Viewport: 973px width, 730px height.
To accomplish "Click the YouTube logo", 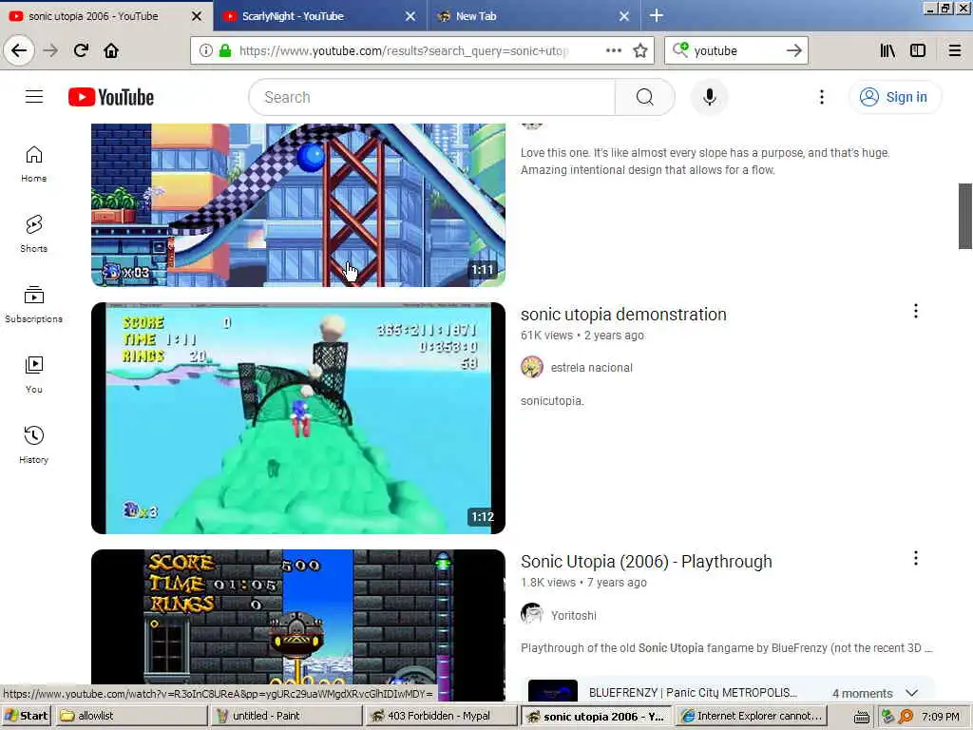I will pos(111,98).
